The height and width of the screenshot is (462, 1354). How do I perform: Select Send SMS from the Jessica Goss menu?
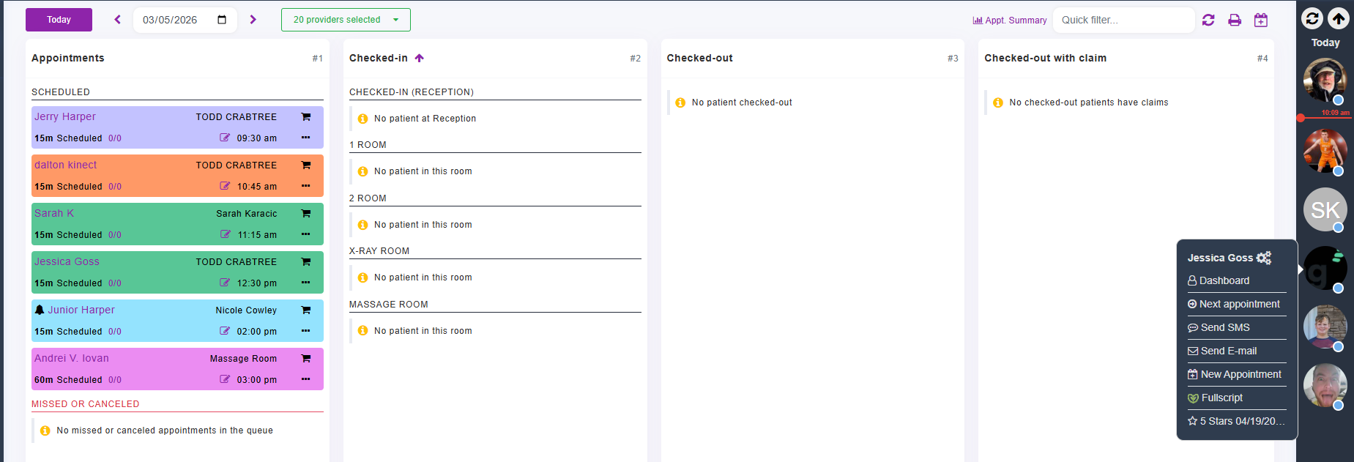coord(1224,327)
